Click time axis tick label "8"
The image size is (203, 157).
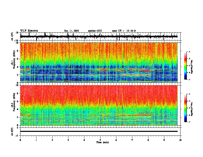pyautogui.click(x=148, y=140)
